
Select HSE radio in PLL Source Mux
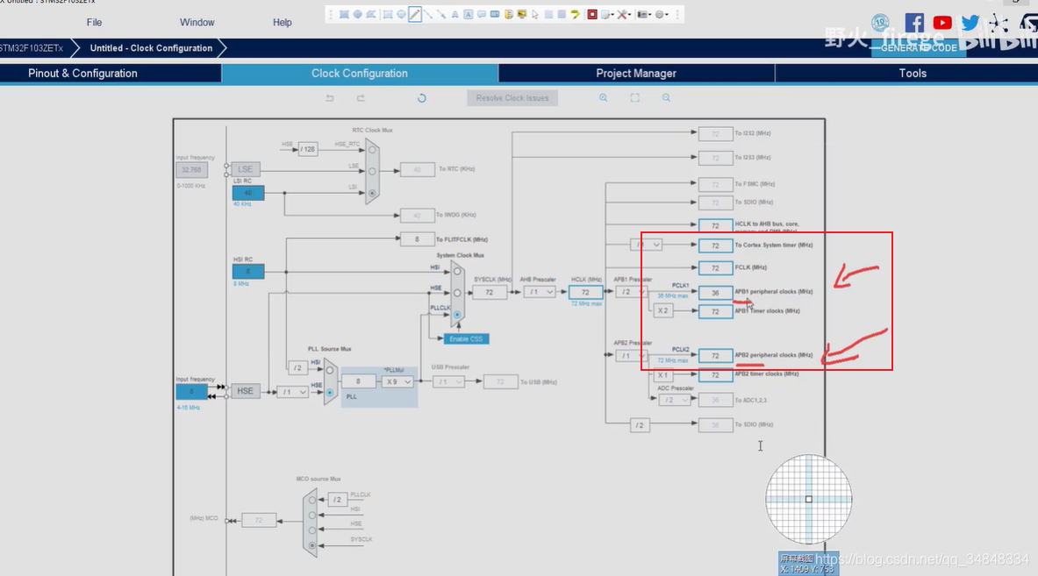tap(330, 392)
